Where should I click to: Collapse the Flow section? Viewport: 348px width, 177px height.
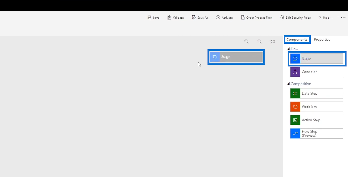coord(288,49)
